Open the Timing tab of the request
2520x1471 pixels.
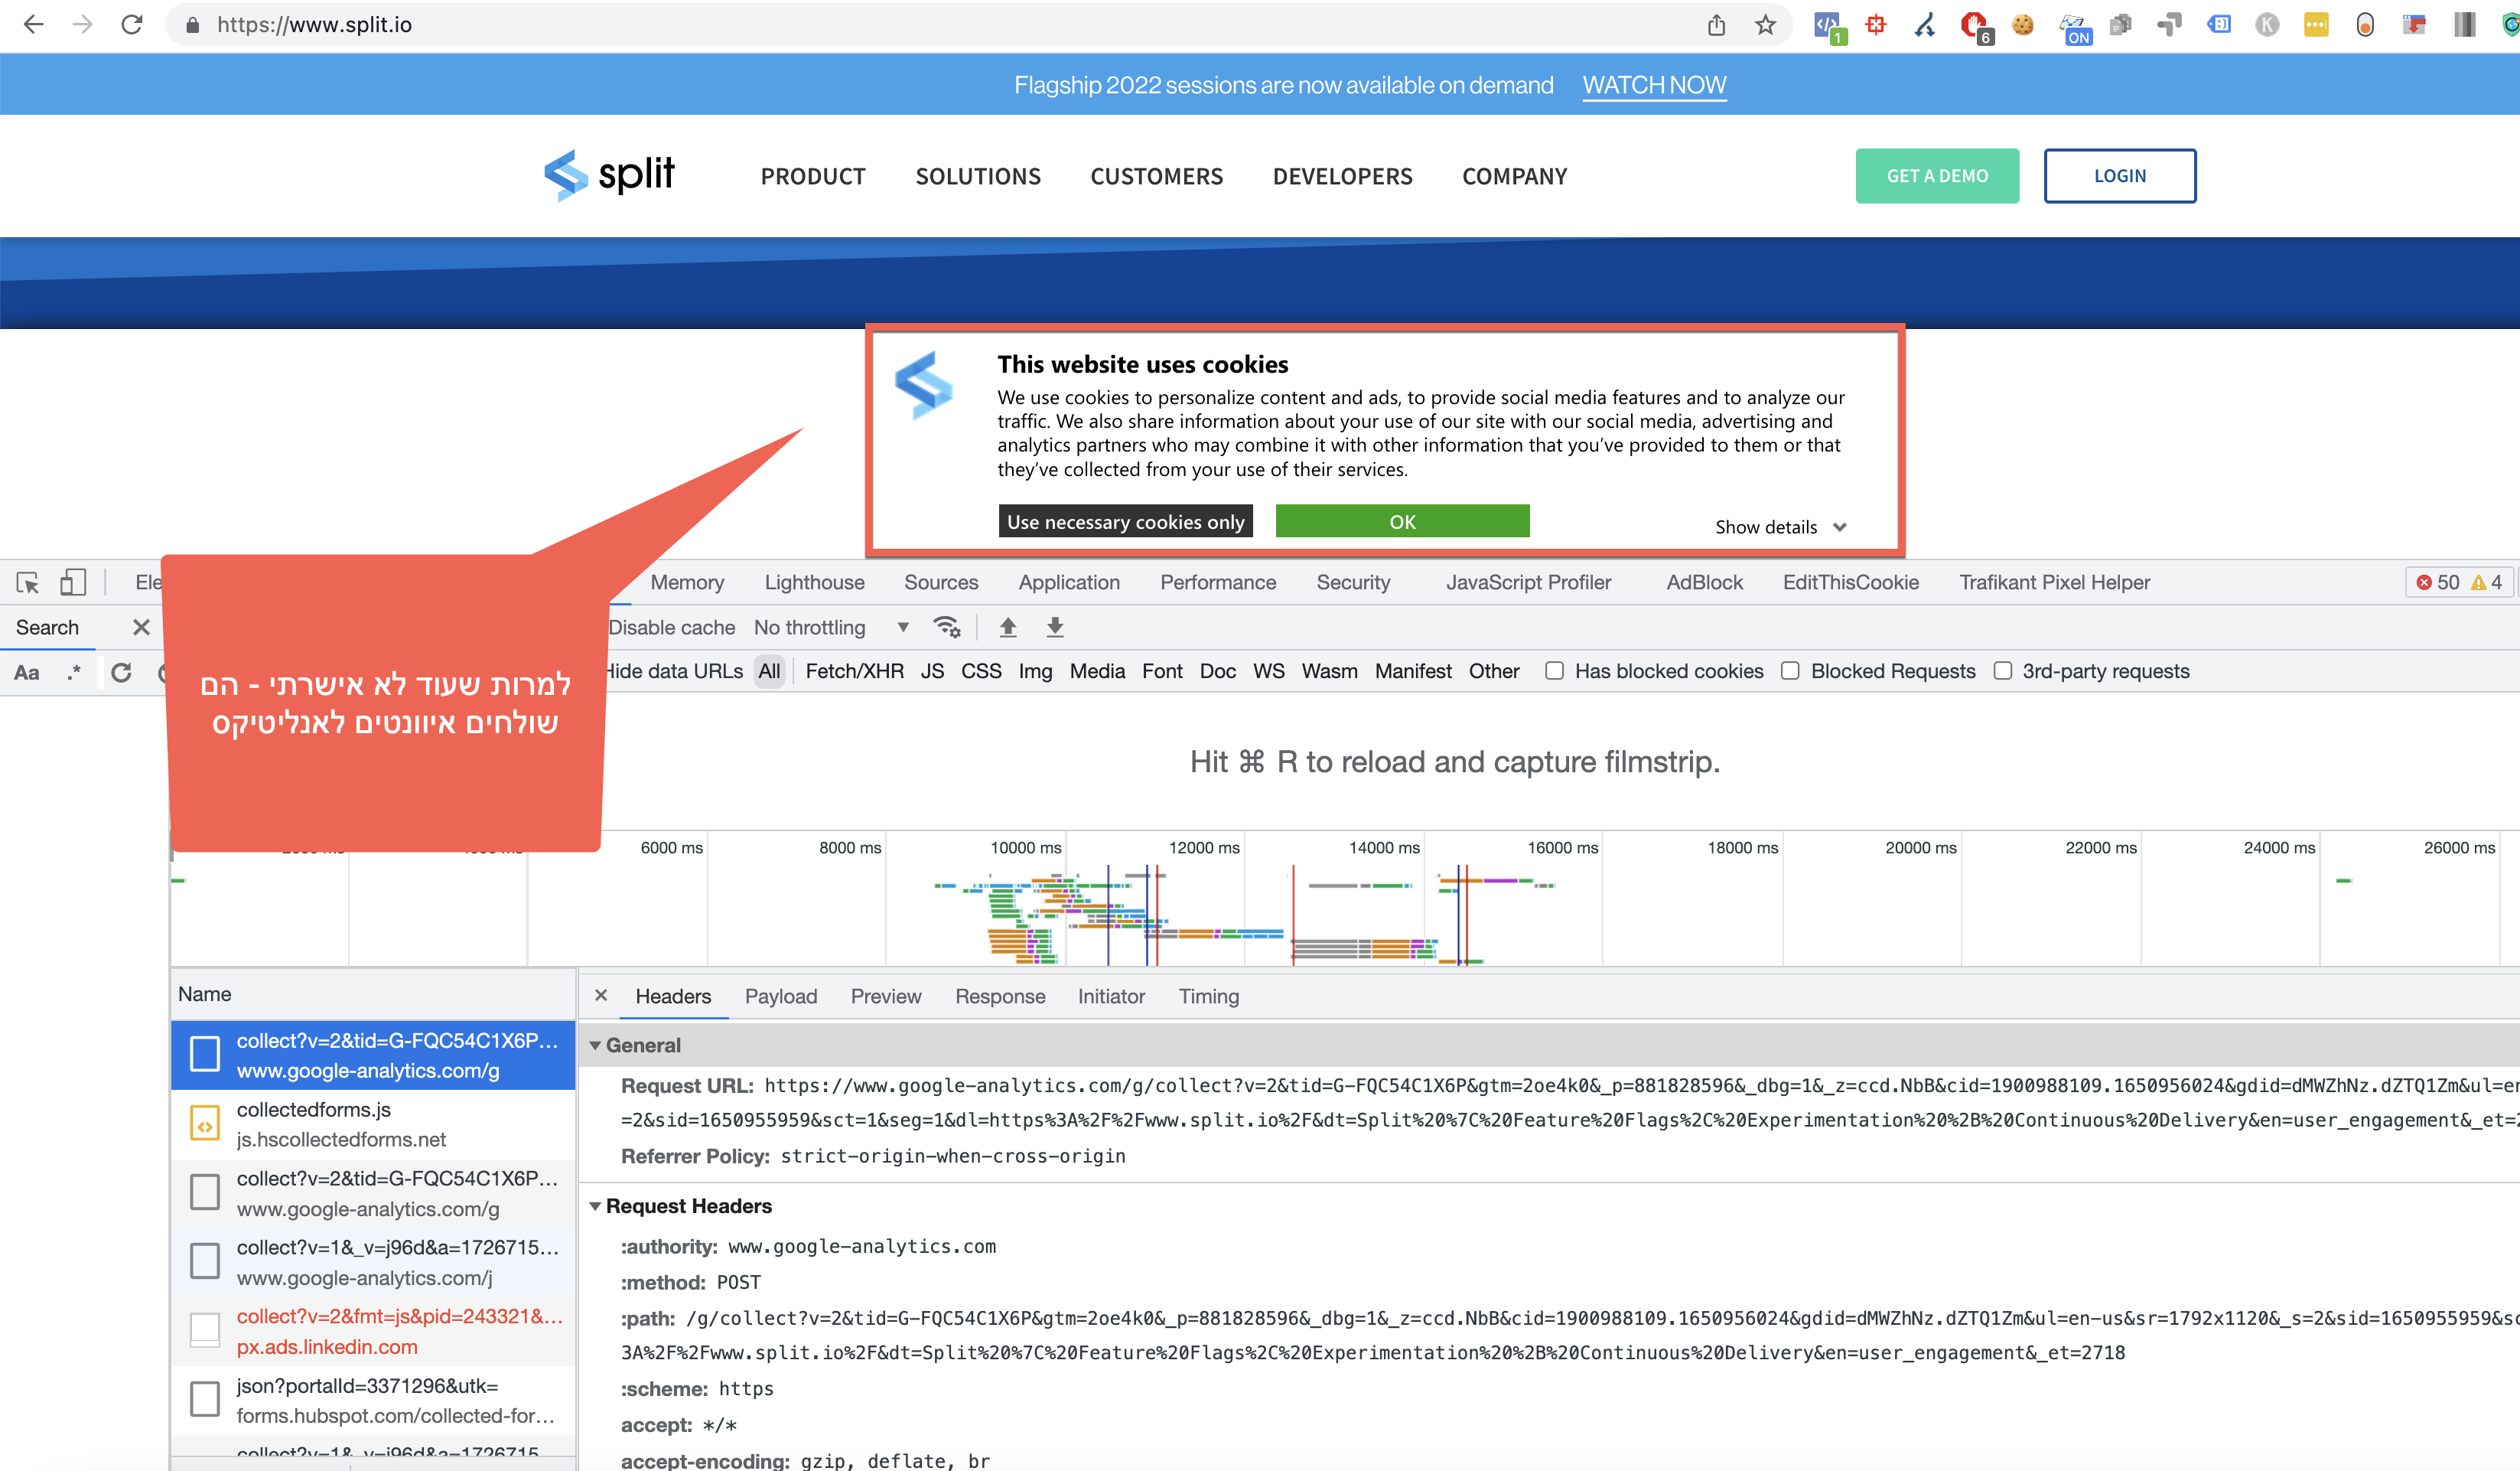tap(1208, 996)
